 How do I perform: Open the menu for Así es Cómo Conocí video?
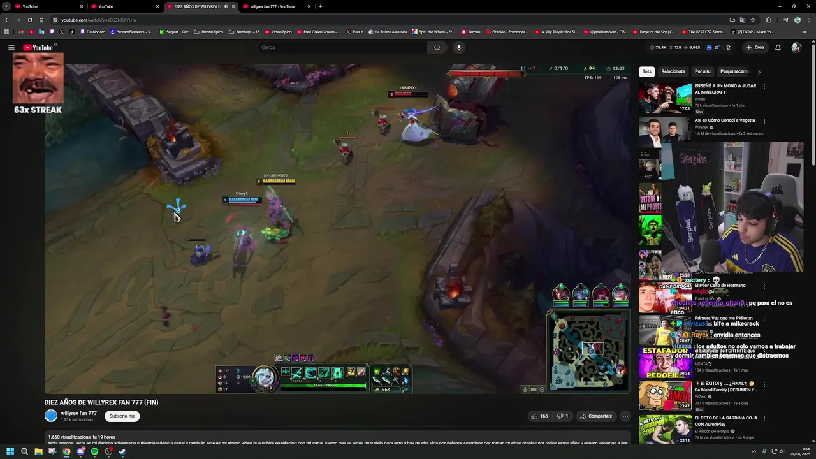(x=764, y=121)
